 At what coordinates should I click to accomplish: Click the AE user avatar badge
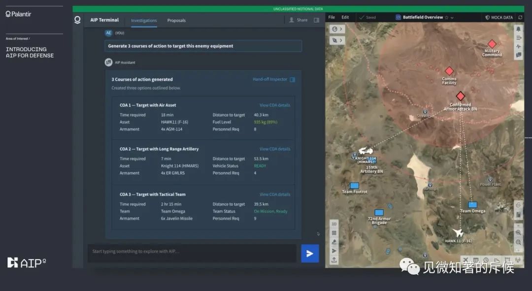pos(108,33)
